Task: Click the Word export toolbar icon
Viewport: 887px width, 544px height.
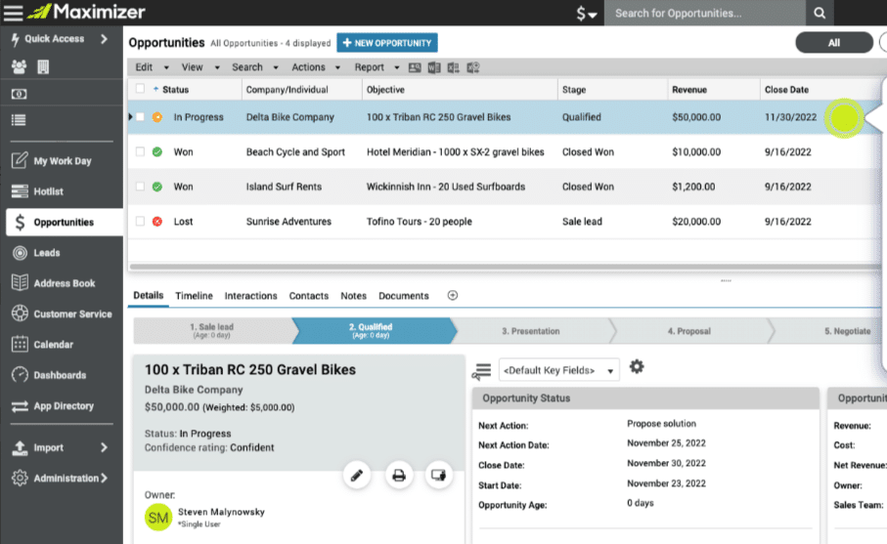Action: (x=434, y=67)
